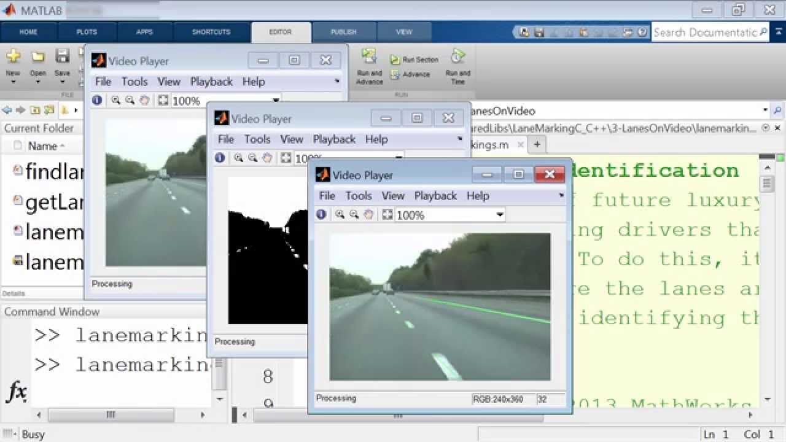The width and height of the screenshot is (786, 442).
Task: Click the browse for folder icon
Action: [x=49, y=110]
